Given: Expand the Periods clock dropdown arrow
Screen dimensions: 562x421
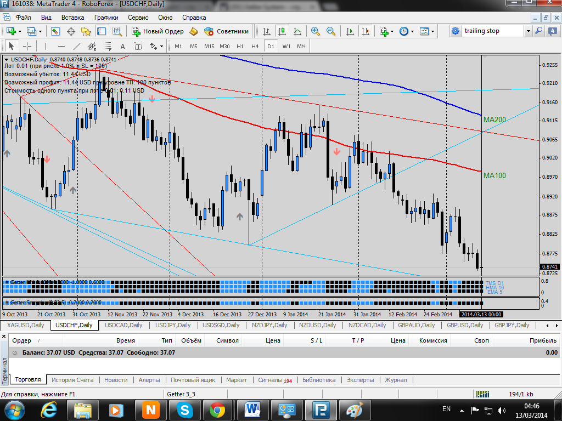Looking at the screenshot, I should click(x=413, y=31).
